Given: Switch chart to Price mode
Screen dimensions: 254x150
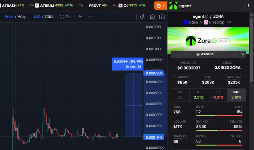Looking at the screenshot, I should [9, 17].
